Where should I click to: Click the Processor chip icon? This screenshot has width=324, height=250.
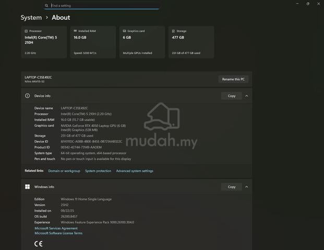click(x=26, y=31)
